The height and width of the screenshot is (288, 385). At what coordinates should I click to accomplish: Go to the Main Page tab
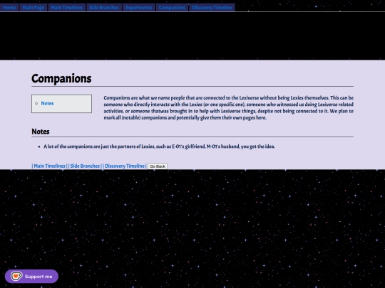34,7
